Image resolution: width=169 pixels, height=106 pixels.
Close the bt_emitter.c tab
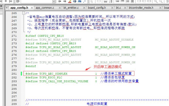click(x=84, y=8)
